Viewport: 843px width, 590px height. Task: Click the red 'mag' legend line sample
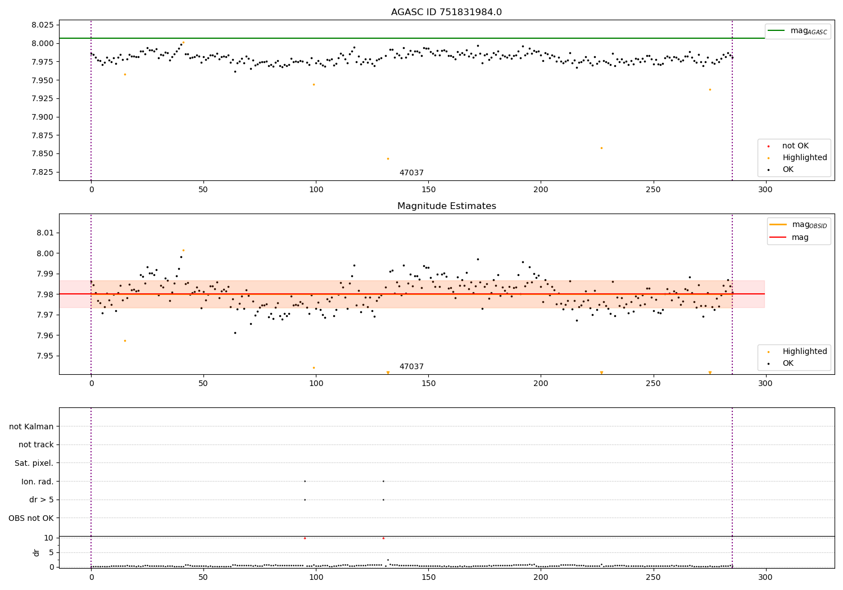[778, 238]
